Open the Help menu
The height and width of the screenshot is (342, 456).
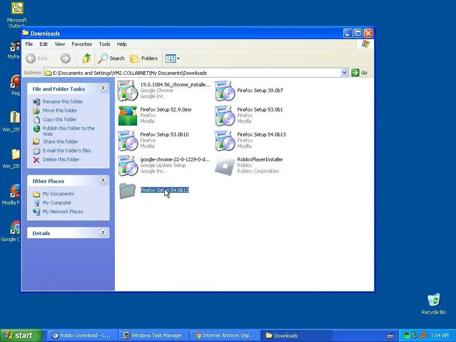(x=122, y=44)
